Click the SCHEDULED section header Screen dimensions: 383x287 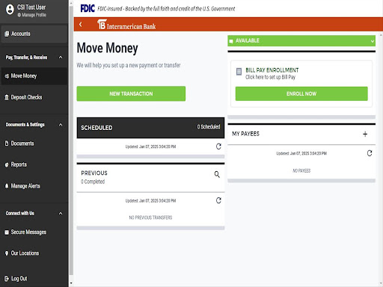pyautogui.click(x=150, y=128)
